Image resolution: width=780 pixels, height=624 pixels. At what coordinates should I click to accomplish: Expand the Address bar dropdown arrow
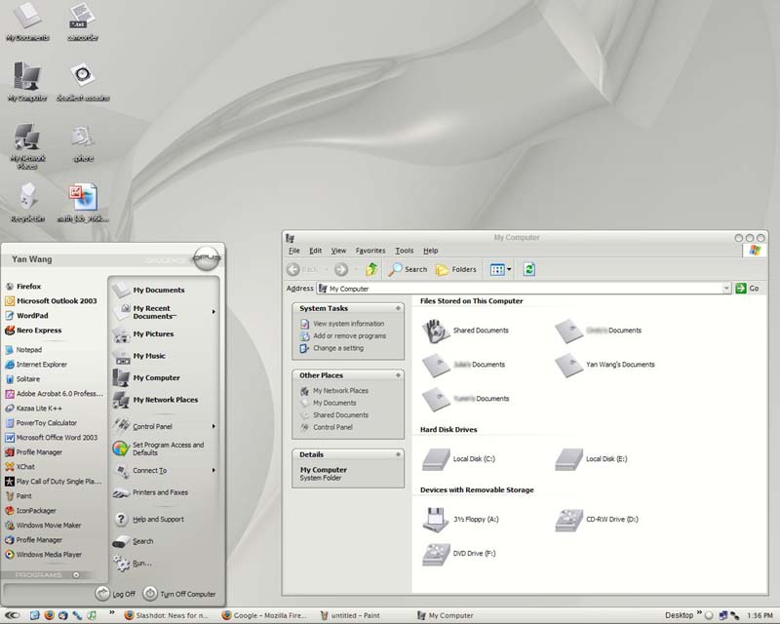(x=726, y=289)
